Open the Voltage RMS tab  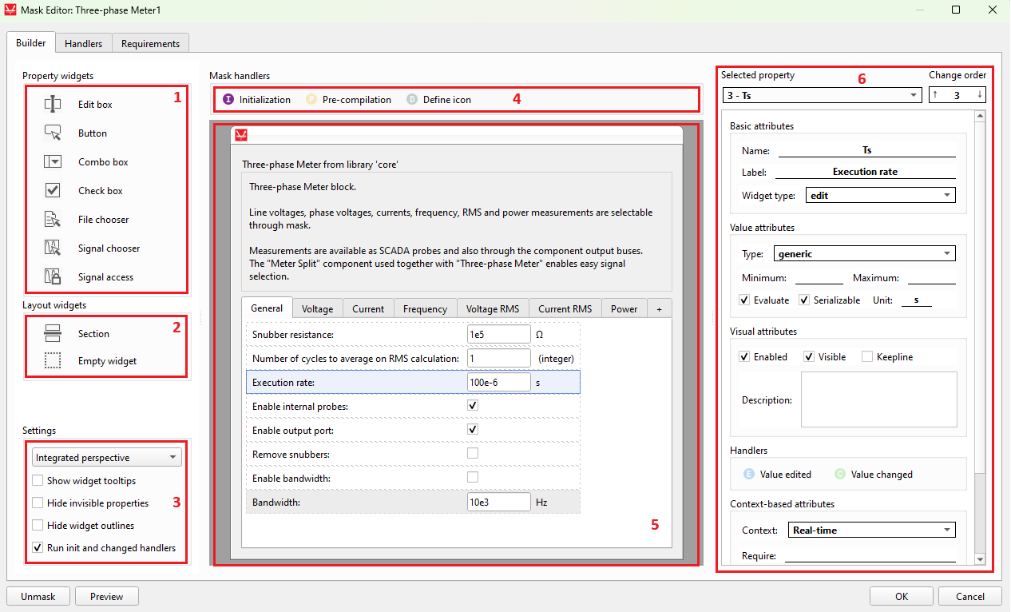(492, 309)
